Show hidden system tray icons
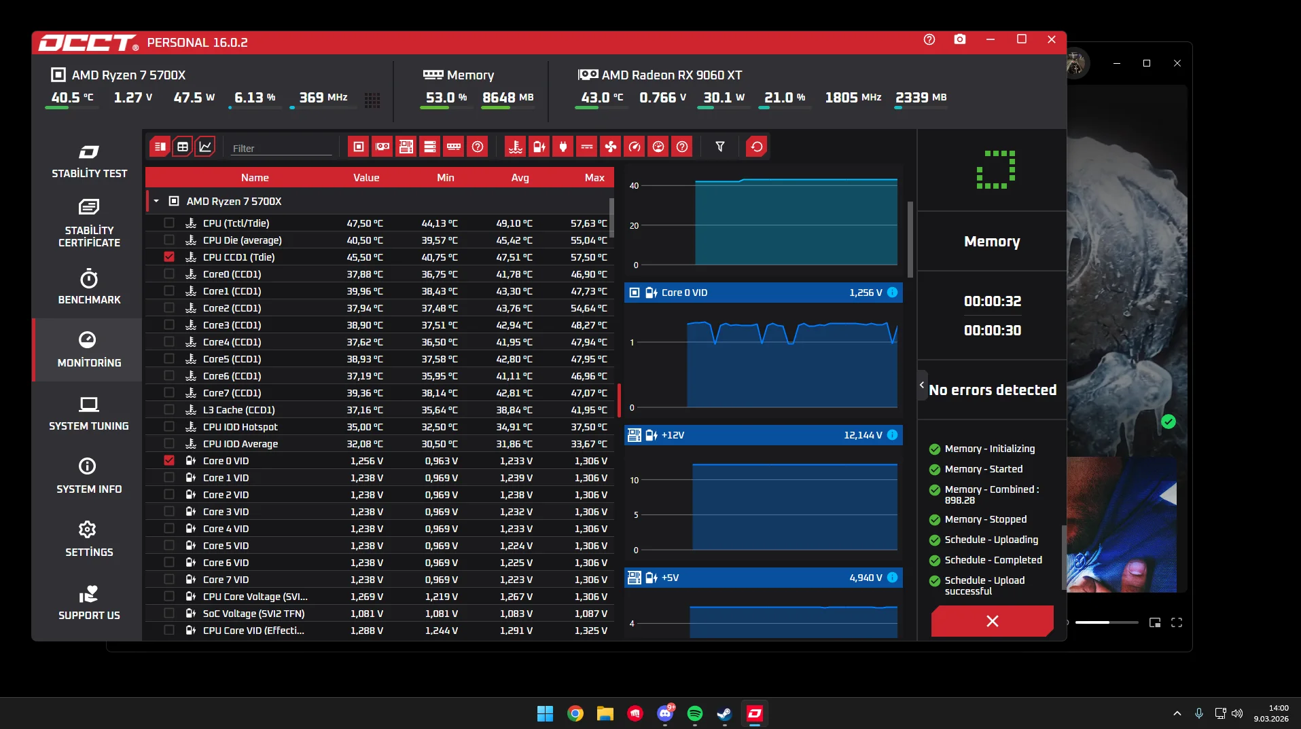 click(1177, 713)
